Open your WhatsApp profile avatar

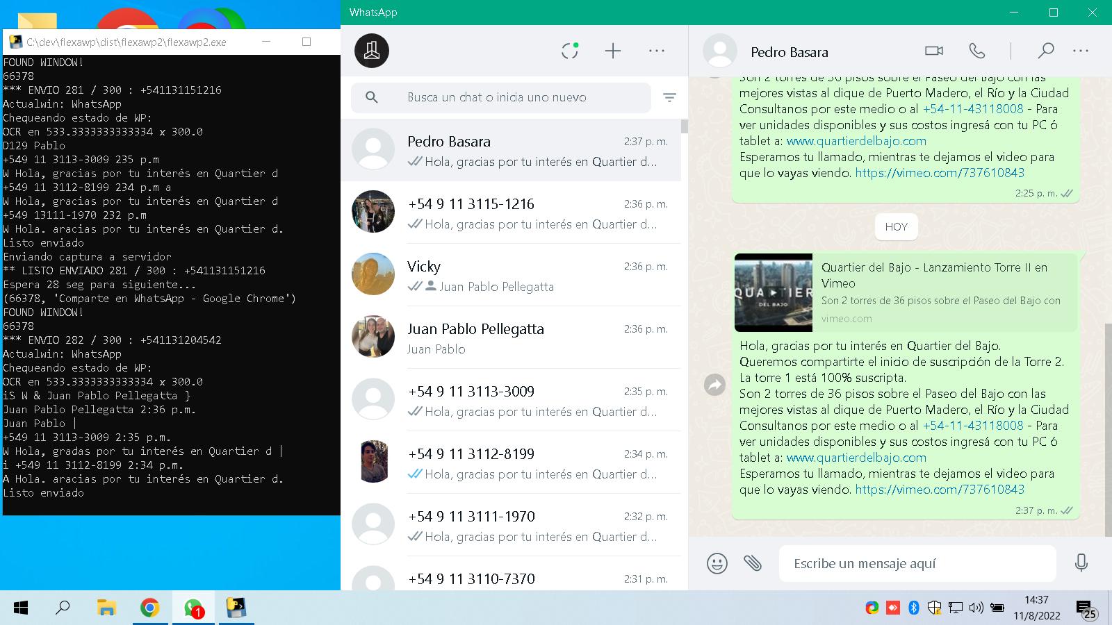(x=372, y=51)
